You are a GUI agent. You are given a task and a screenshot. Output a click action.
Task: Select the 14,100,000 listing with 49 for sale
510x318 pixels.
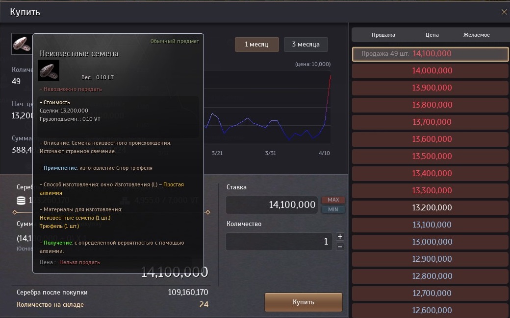click(x=430, y=54)
